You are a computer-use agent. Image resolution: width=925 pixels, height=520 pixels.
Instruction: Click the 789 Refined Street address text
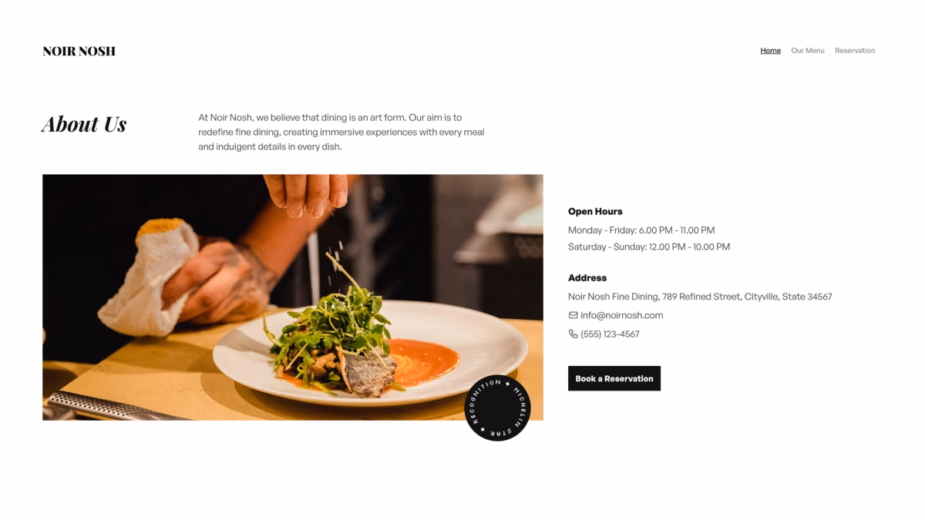click(x=700, y=297)
